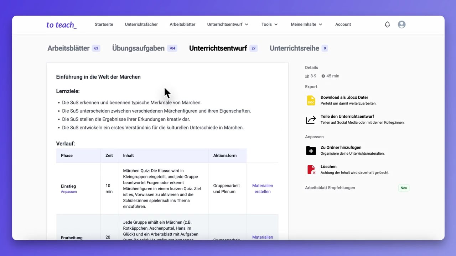Viewport: 456px width, 256px height.
Task: Click the class level group icon near 8-9
Action: pos(307,76)
